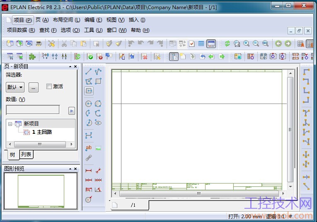Insert T-node down connection symbol
This screenshot has width=317, height=222.
306,113
